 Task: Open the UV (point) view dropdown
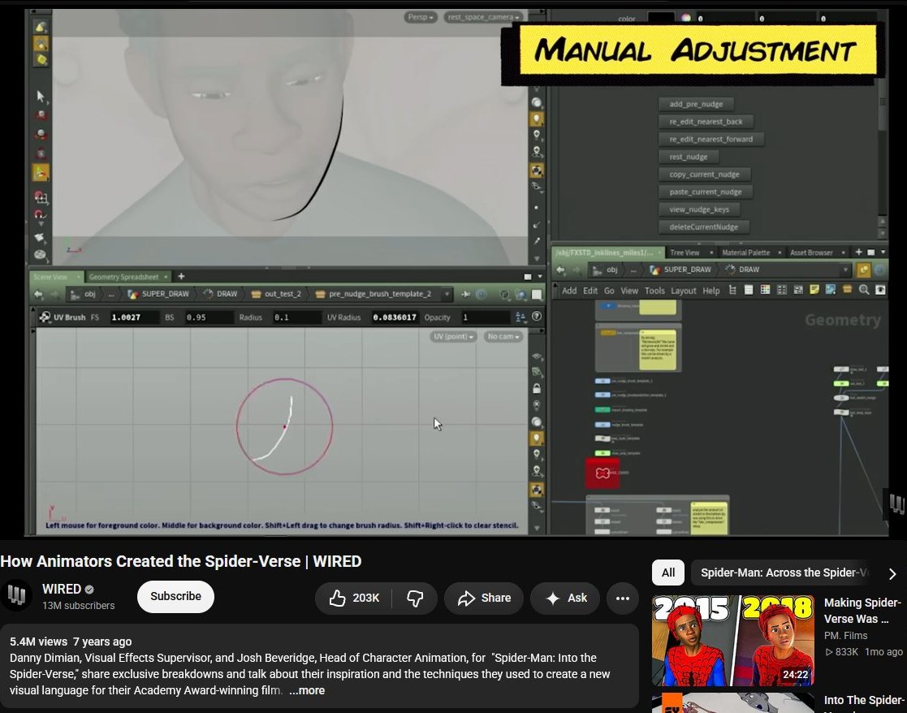click(x=453, y=336)
